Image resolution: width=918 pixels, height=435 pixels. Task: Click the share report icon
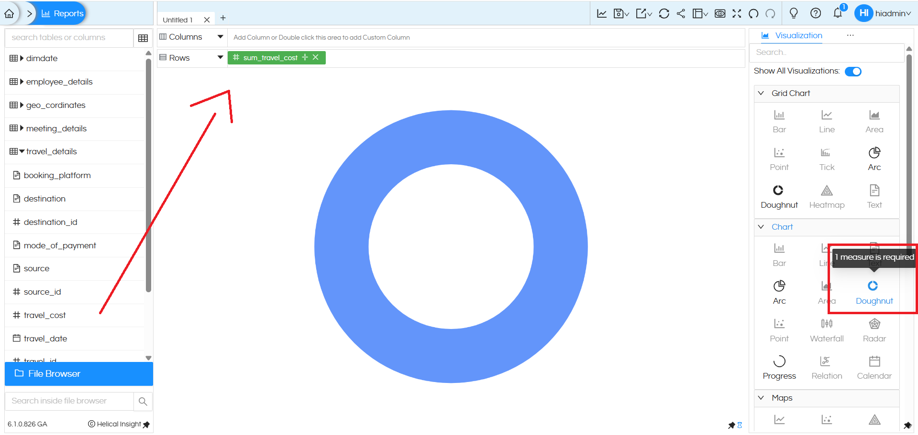point(681,13)
